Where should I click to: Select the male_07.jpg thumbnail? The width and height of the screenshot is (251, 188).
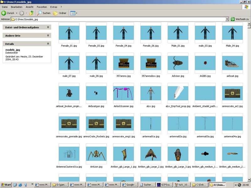click(x=69, y=63)
